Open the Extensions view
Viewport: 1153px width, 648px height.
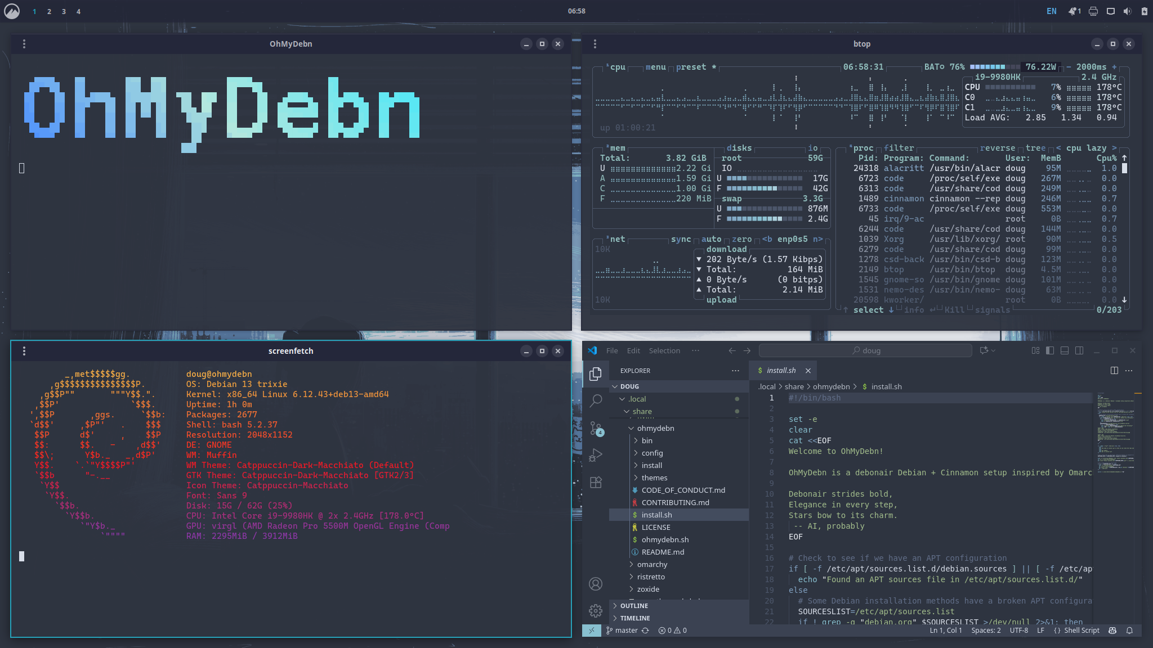[x=596, y=482]
